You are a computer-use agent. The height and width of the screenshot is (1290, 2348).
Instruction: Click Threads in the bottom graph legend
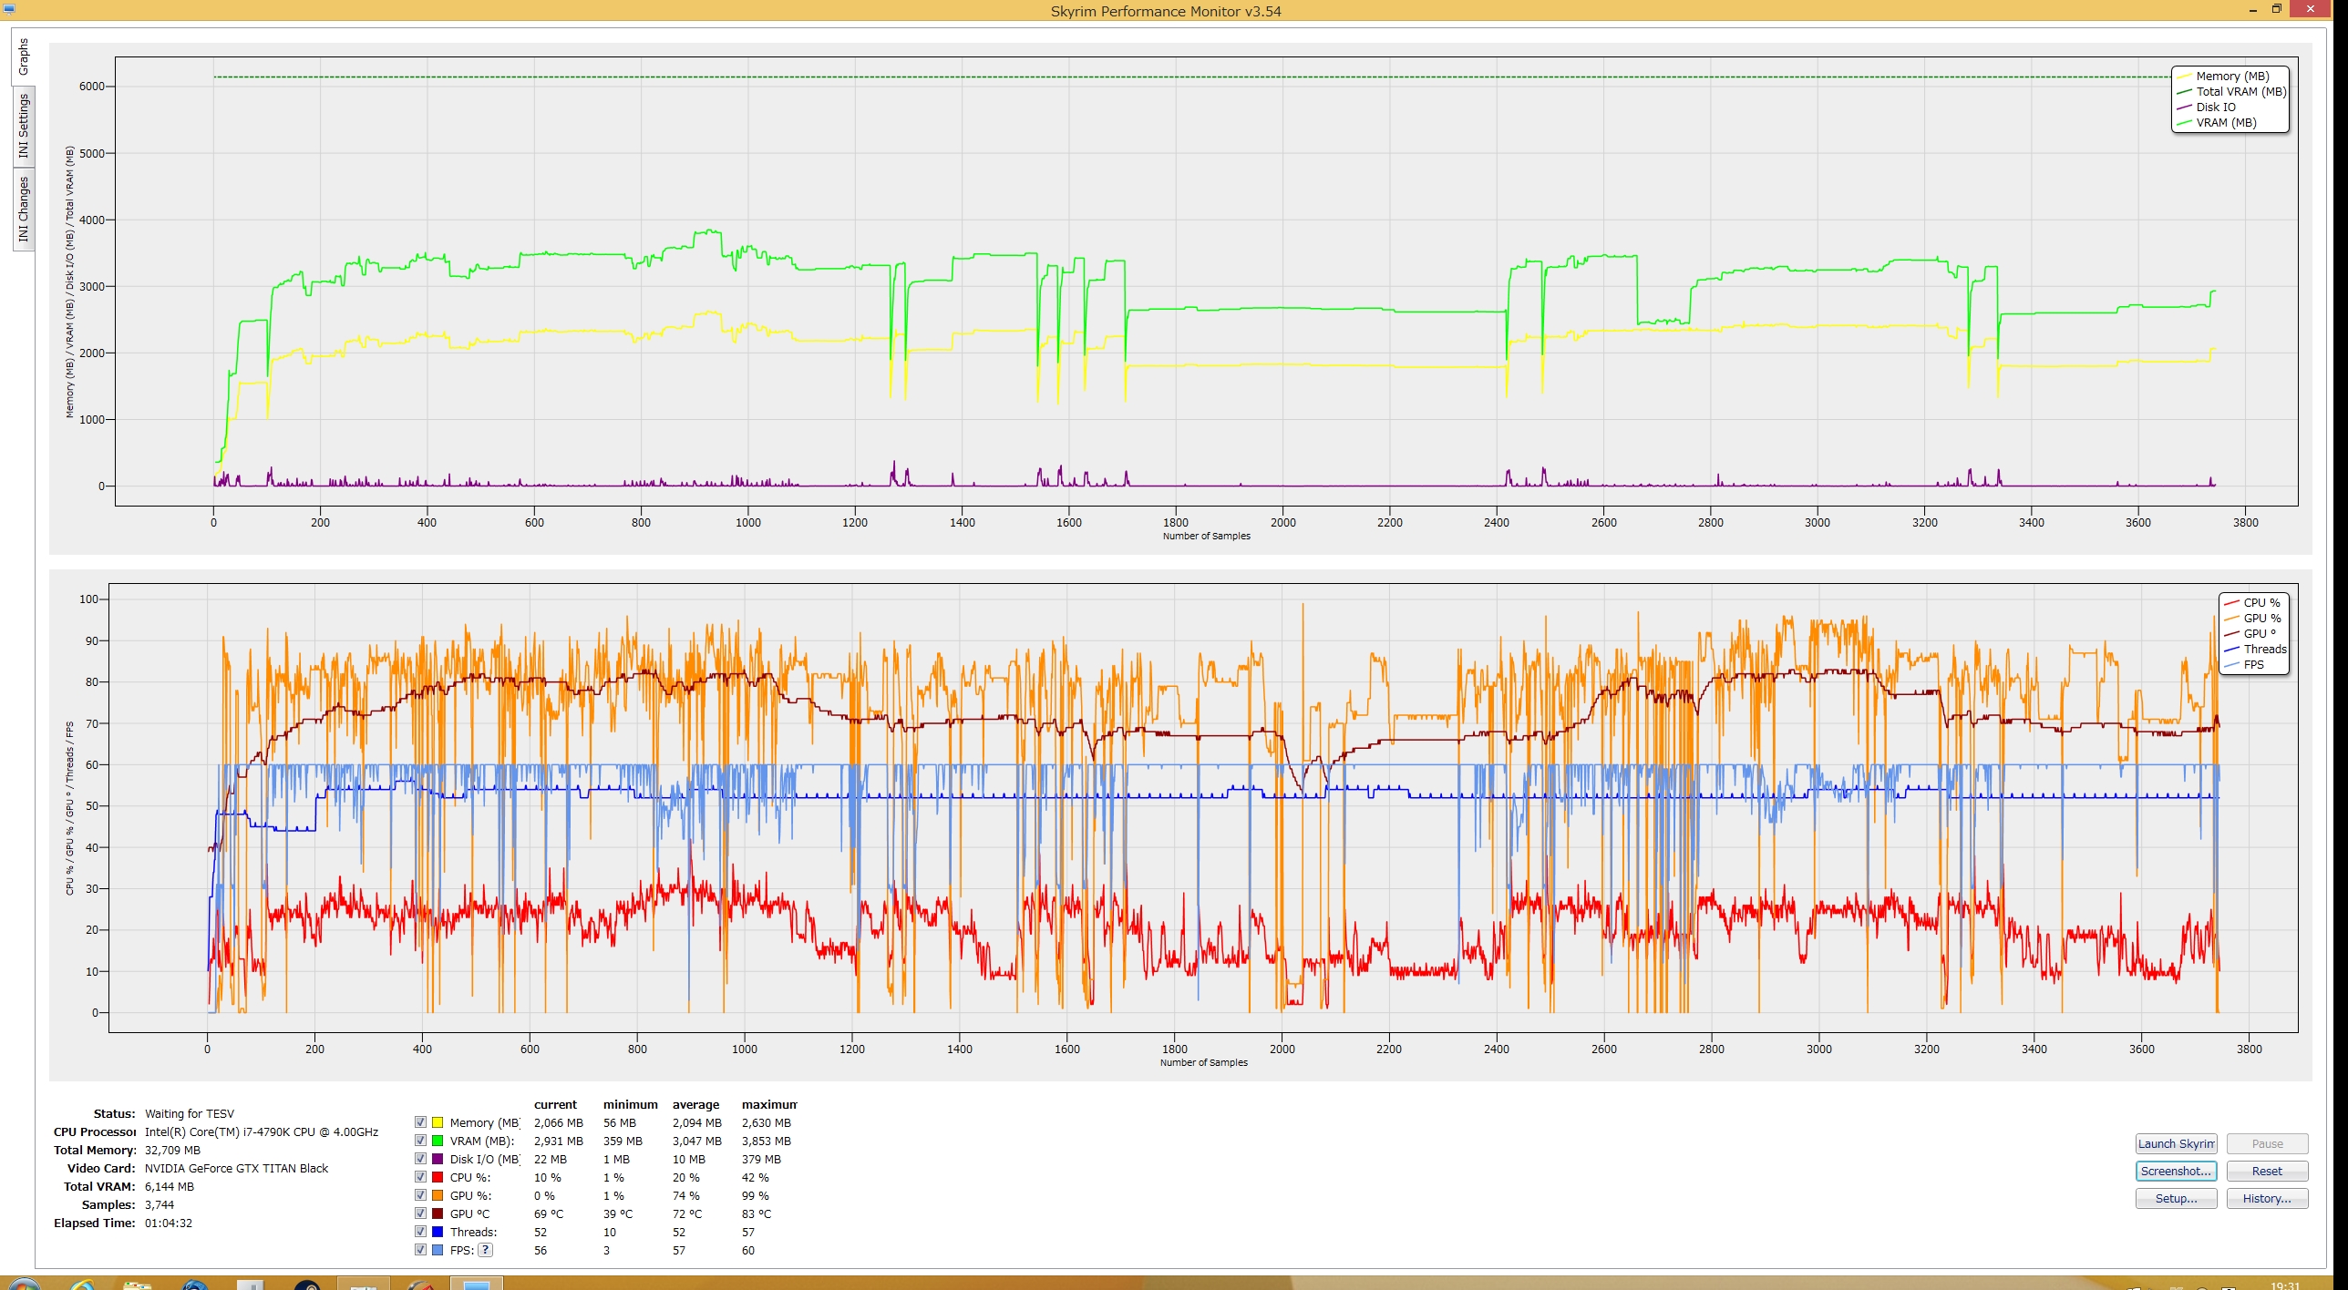click(x=2265, y=649)
